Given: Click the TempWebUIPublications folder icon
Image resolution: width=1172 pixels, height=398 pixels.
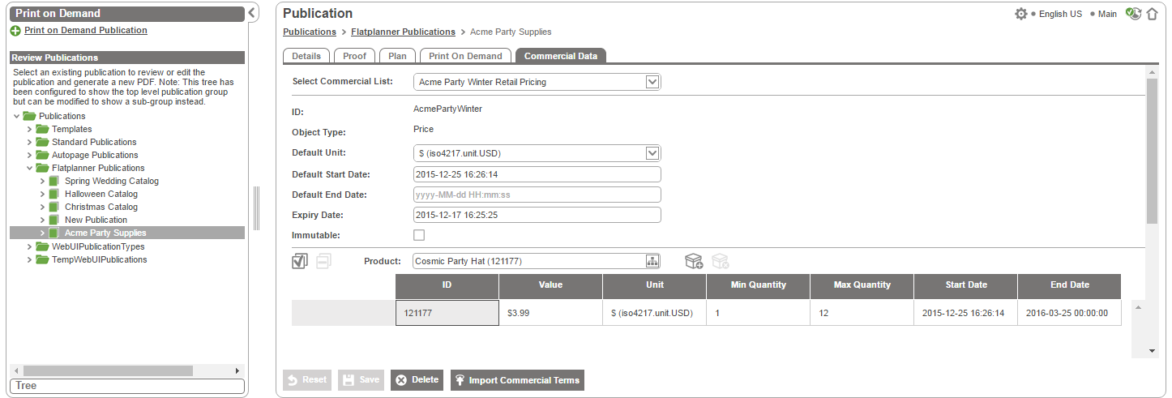Looking at the screenshot, I should coord(42,259).
